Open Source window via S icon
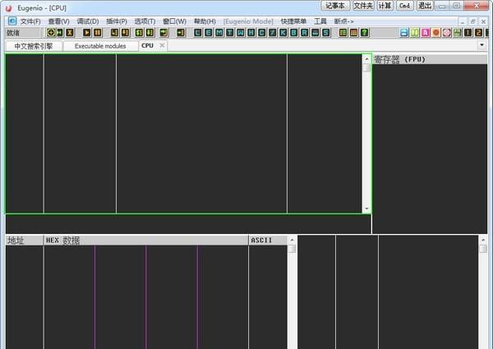The height and width of the screenshot is (349, 493). pos(326,32)
